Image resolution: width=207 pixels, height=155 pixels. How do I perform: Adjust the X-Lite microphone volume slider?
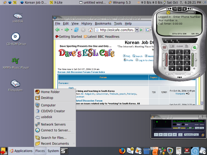(164, 60)
